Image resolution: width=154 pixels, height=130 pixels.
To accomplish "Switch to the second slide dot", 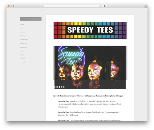I will point(57,87).
